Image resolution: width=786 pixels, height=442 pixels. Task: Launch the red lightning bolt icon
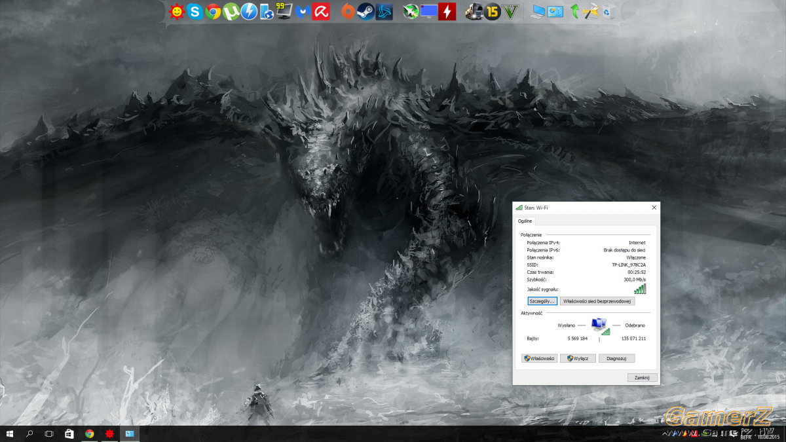447,11
